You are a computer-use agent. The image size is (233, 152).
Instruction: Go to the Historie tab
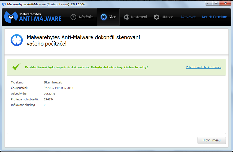click(x=167, y=17)
